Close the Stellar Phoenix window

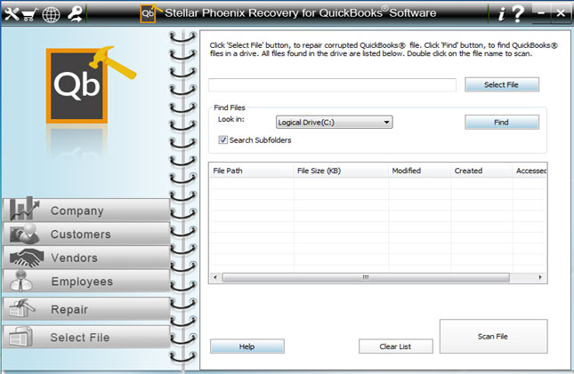(x=561, y=14)
